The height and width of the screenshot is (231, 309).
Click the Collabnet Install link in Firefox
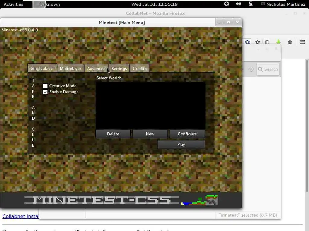click(x=21, y=216)
